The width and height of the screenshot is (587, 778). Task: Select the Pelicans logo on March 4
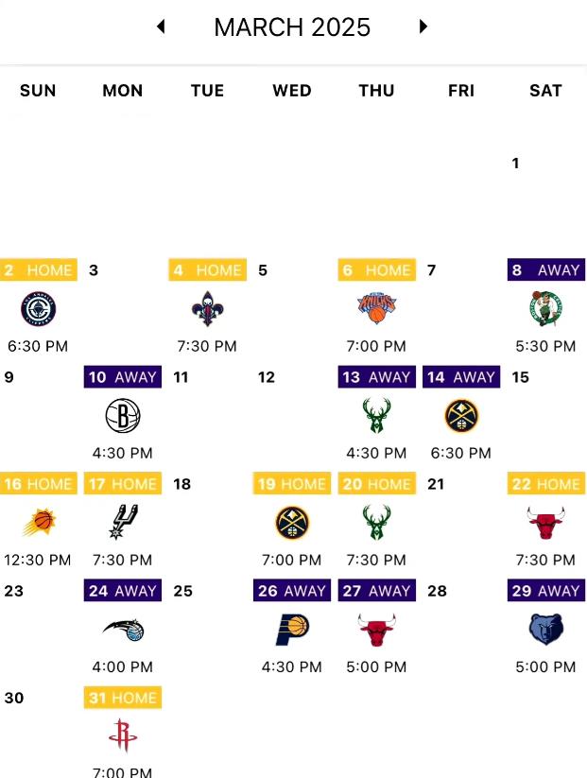pos(207,308)
